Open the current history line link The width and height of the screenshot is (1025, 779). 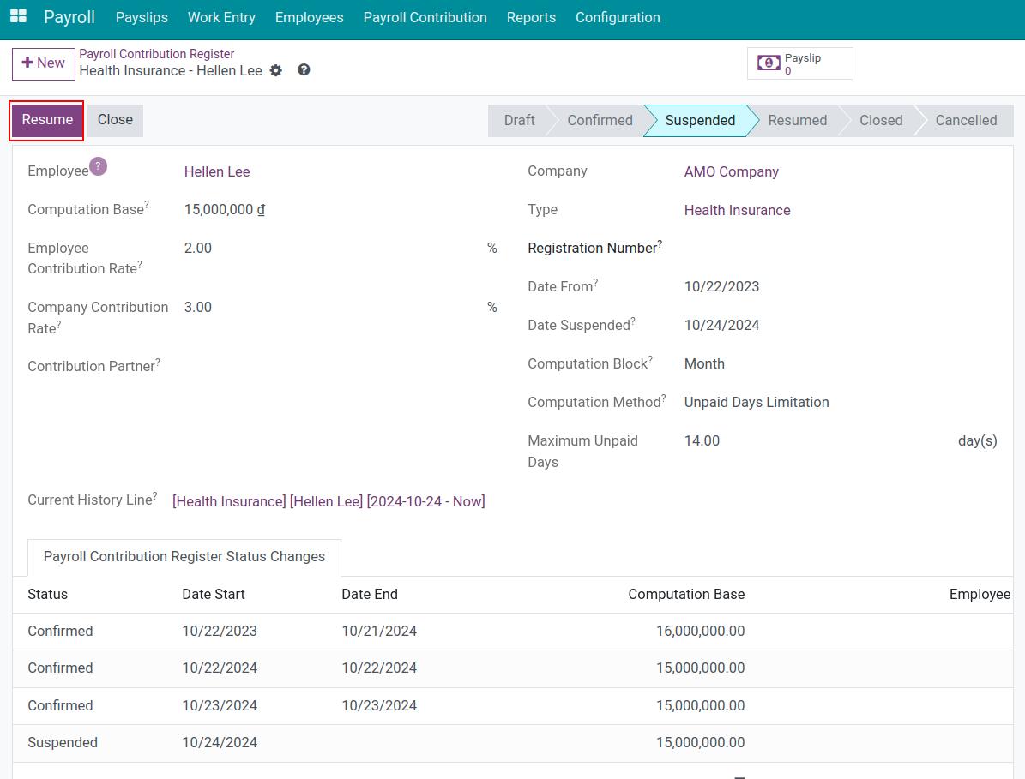click(329, 501)
